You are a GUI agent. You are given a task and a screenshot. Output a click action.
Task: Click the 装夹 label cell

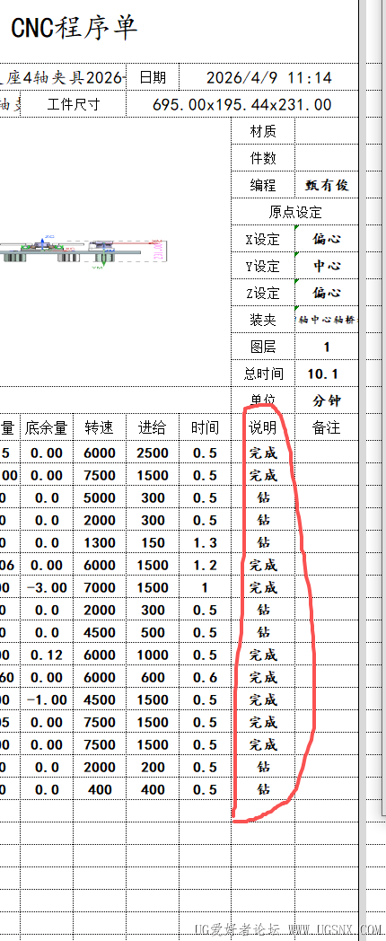click(263, 321)
